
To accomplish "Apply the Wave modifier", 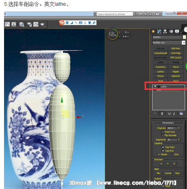I will (176, 67).
